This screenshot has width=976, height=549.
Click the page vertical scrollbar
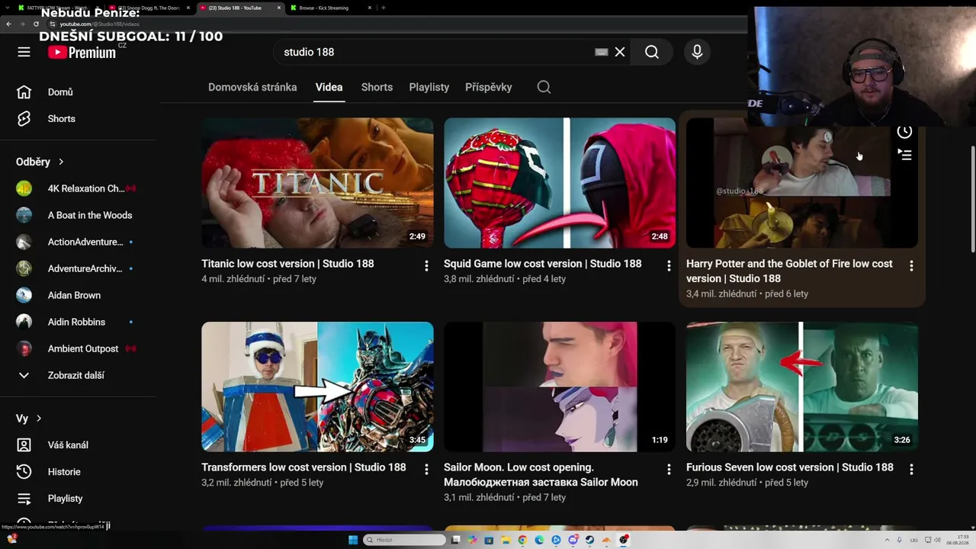[972, 198]
